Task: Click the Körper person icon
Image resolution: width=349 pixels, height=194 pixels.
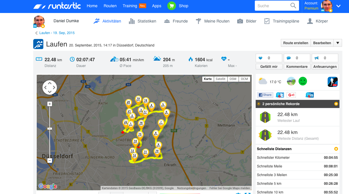Action: click(x=310, y=21)
